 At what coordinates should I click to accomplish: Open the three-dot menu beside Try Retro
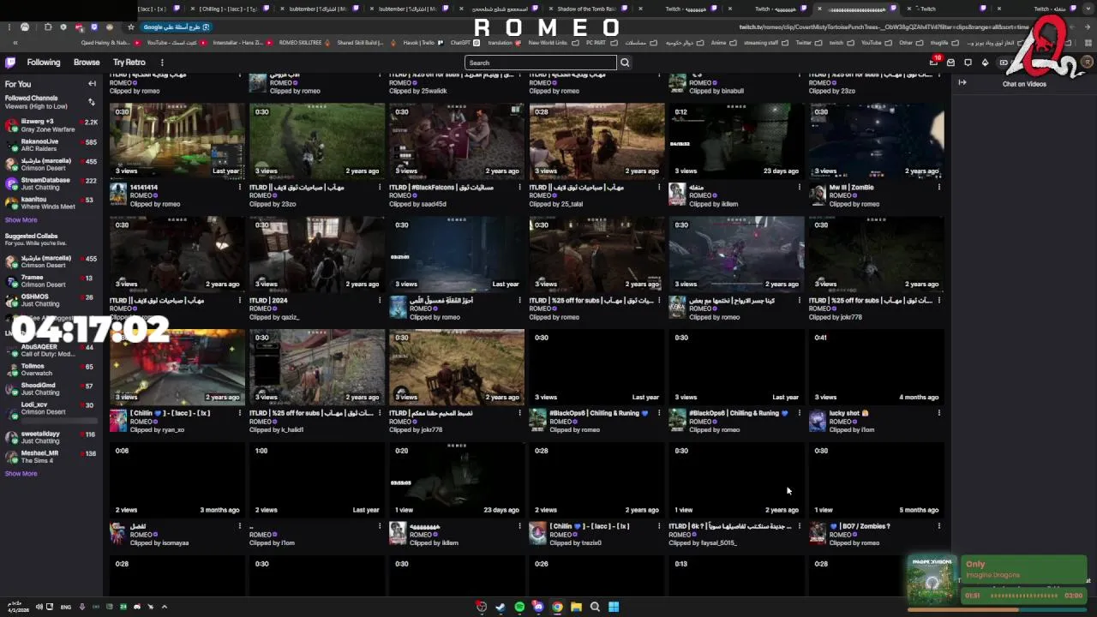pyautogui.click(x=162, y=63)
